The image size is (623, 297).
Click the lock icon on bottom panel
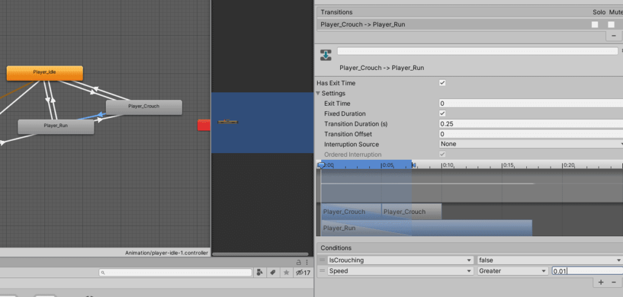(299, 262)
